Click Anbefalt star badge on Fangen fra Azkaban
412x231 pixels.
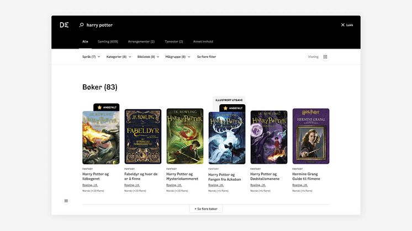(x=233, y=108)
